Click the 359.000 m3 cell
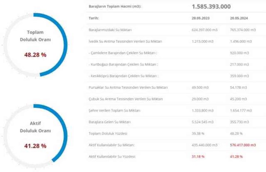The width and height of the screenshot is (266, 172). point(239,76)
